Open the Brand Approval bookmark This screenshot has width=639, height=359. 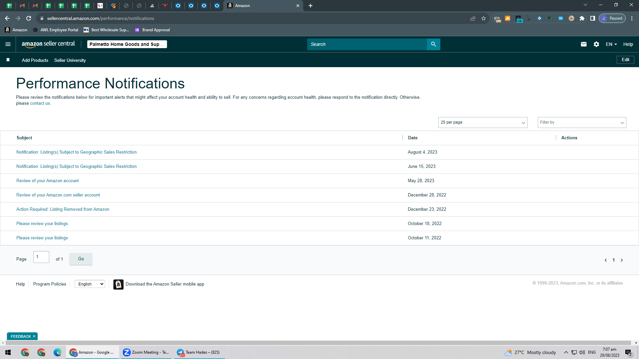pos(152,30)
